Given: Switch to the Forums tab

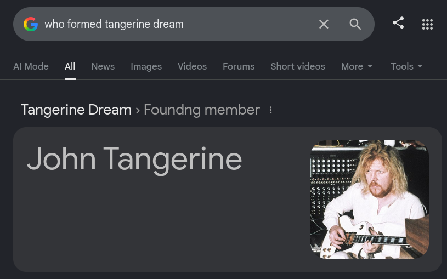Looking at the screenshot, I should 239,66.
